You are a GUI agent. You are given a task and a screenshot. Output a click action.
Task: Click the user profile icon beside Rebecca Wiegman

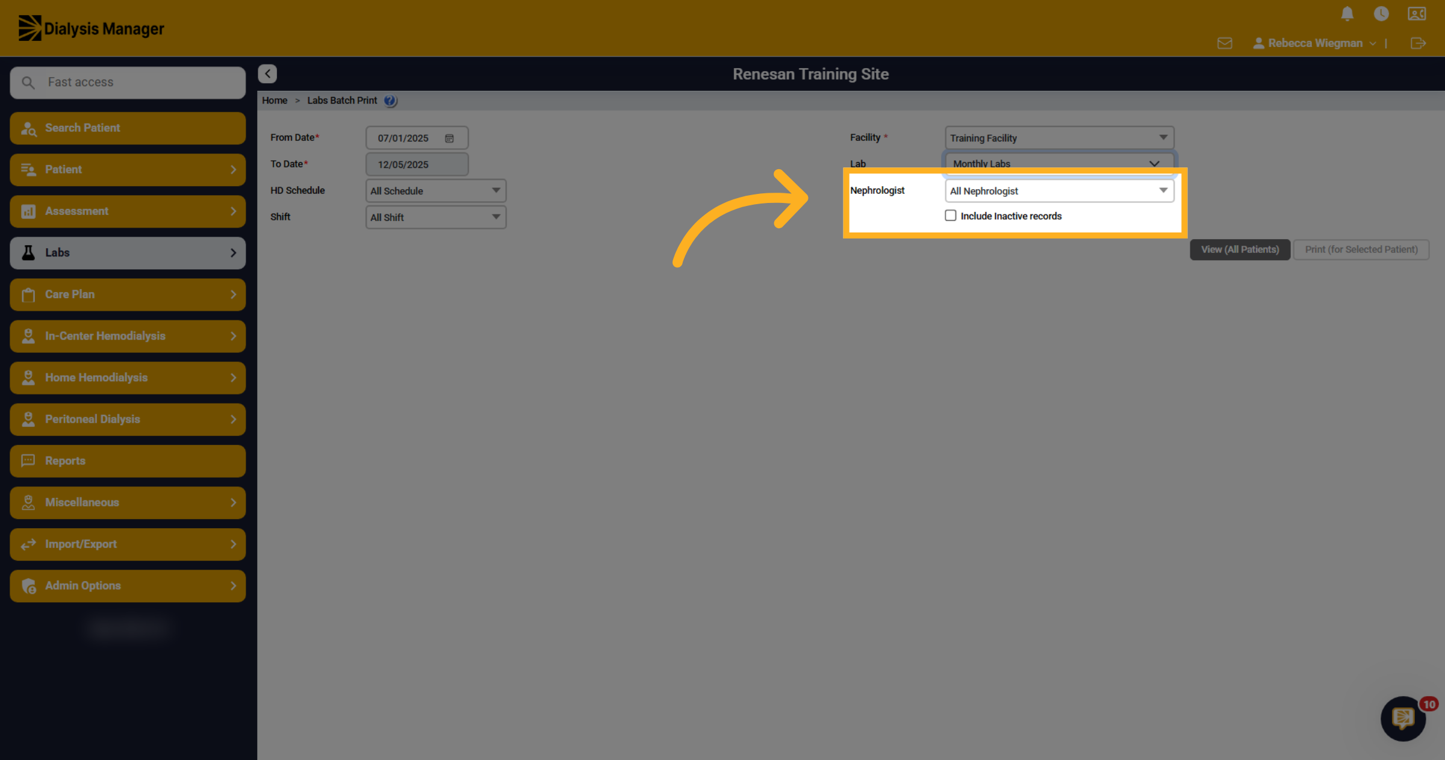[1258, 43]
